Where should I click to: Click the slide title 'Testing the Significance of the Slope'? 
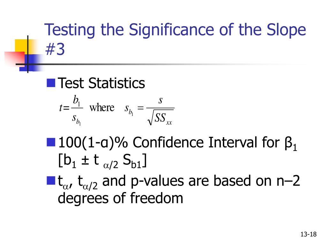point(175,30)
